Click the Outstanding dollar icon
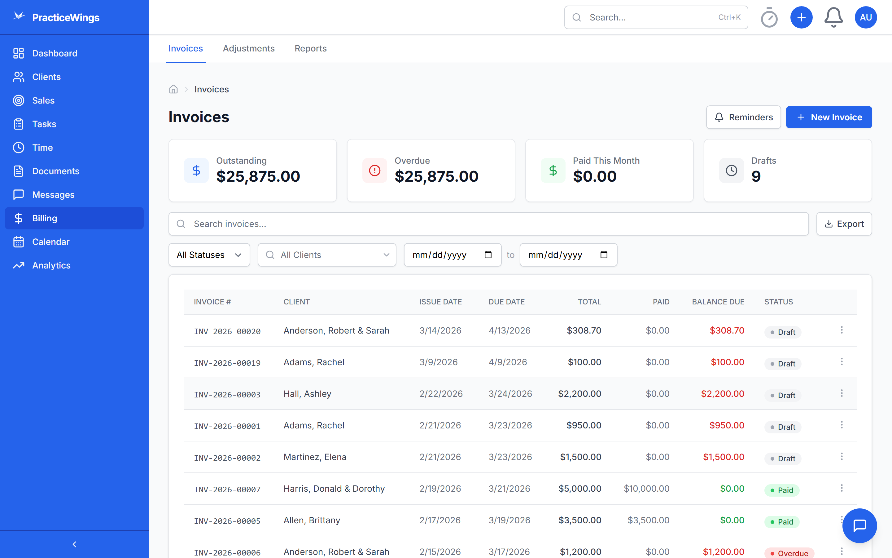 click(x=196, y=170)
